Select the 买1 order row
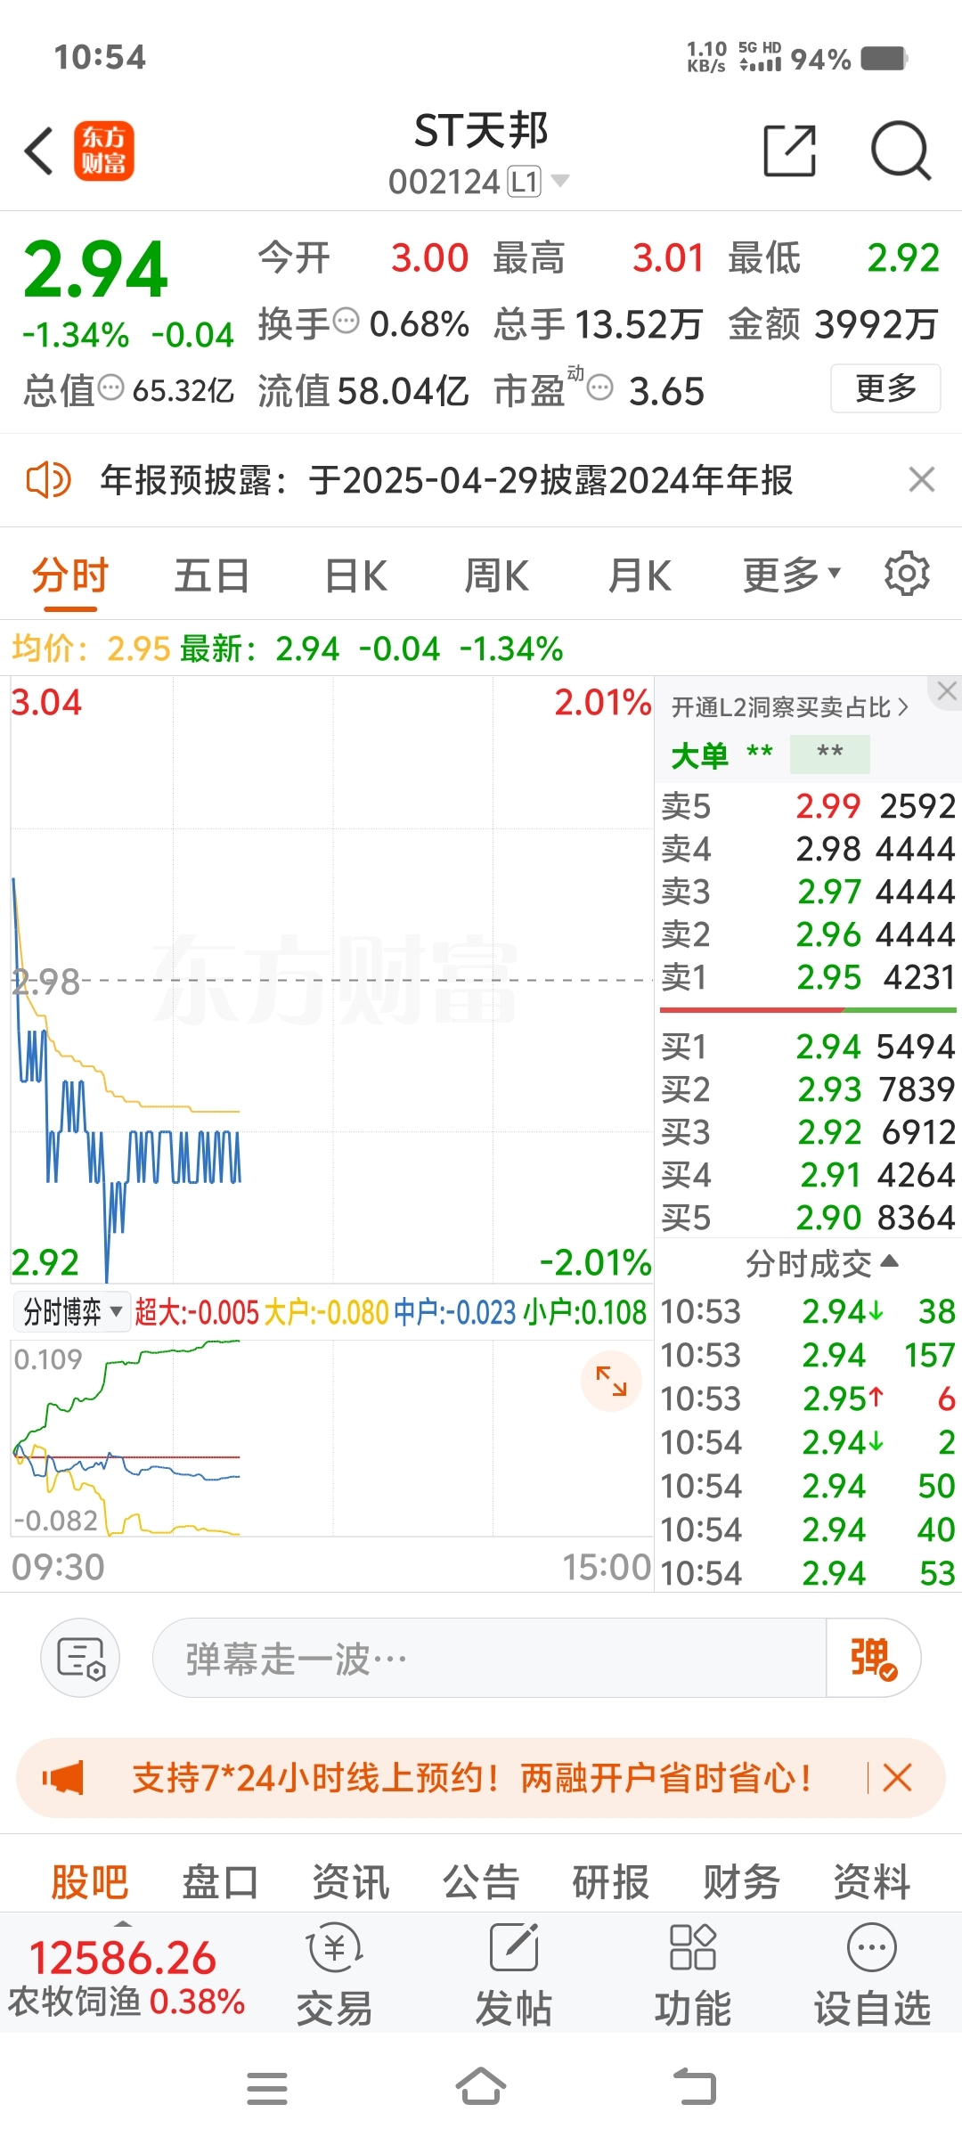This screenshot has width=962, height=2145. pyautogui.click(x=808, y=1047)
